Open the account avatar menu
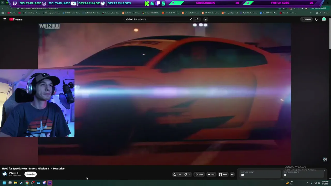The height and width of the screenshot is (186, 331). [324, 19]
